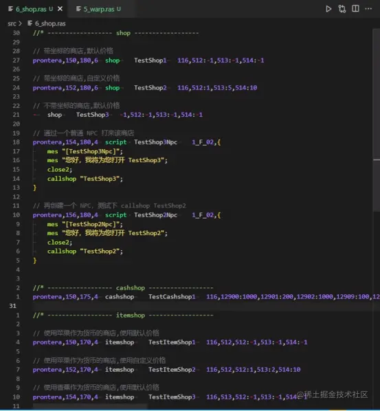Close the 6_shop.ras tab

coord(60,9)
